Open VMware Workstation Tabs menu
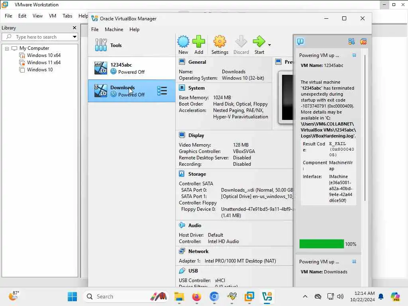Screen dimensions: 408x306 [67, 16]
